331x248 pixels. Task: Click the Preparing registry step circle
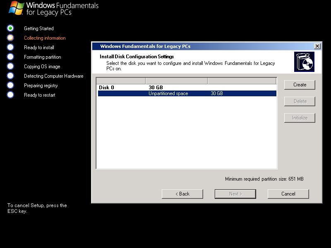click(10, 85)
